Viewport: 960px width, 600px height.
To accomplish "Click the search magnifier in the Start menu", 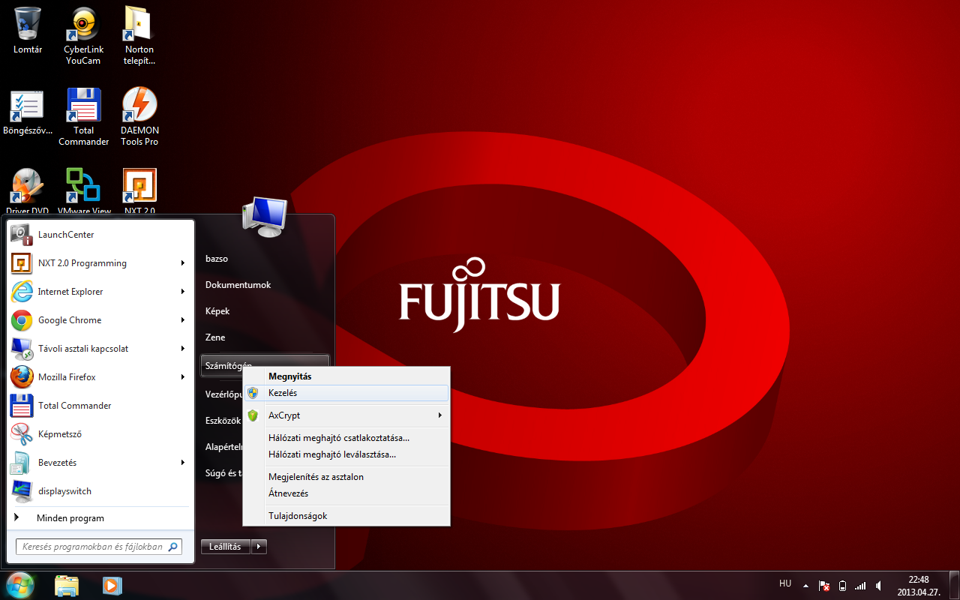I will pos(172,547).
